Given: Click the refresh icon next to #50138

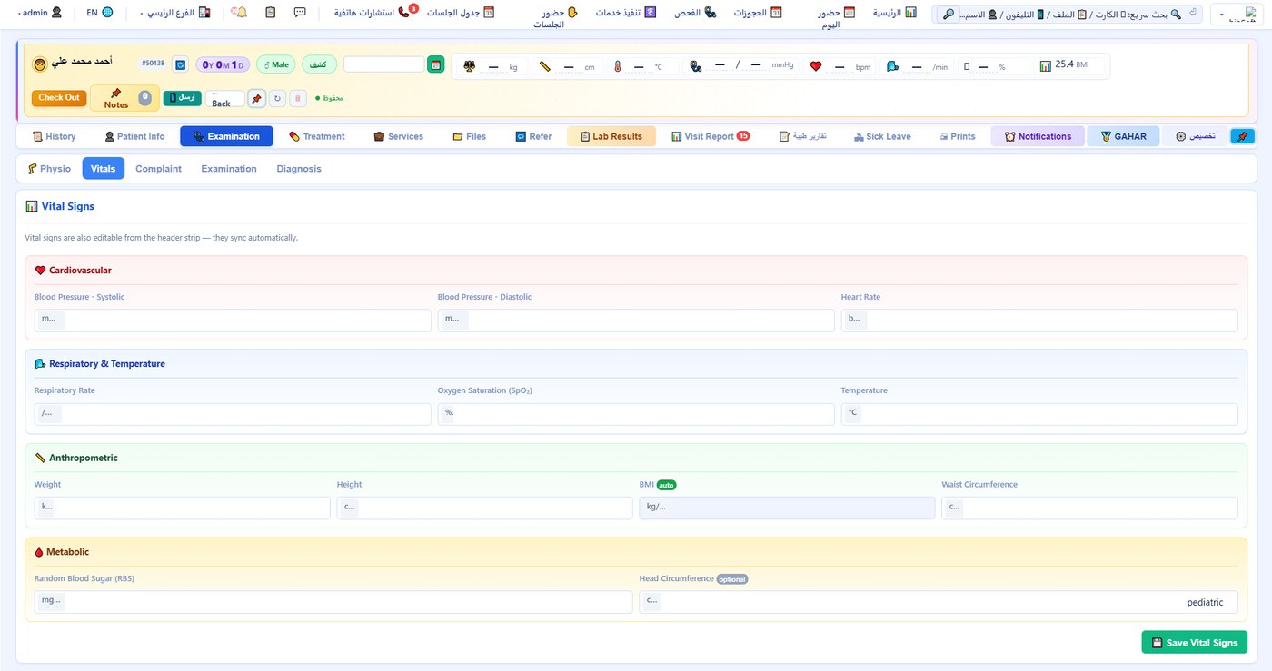Looking at the screenshot, I should coord(180,64).
